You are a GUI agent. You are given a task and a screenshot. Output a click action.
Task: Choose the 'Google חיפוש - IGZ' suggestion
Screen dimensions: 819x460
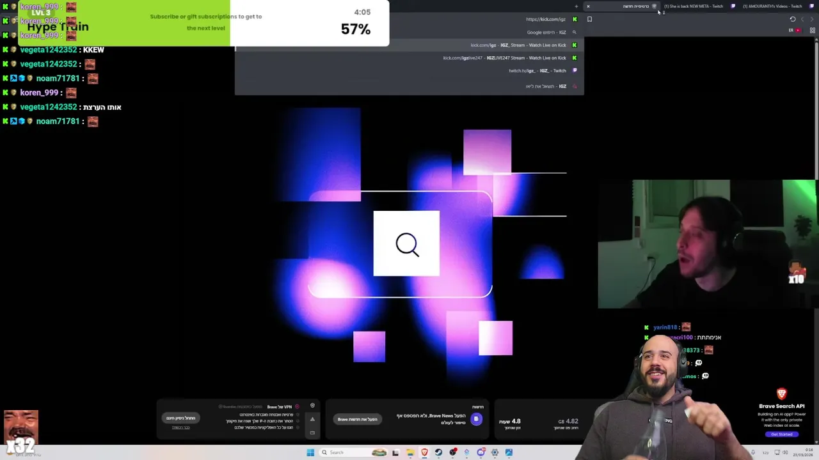click(409, 32)
